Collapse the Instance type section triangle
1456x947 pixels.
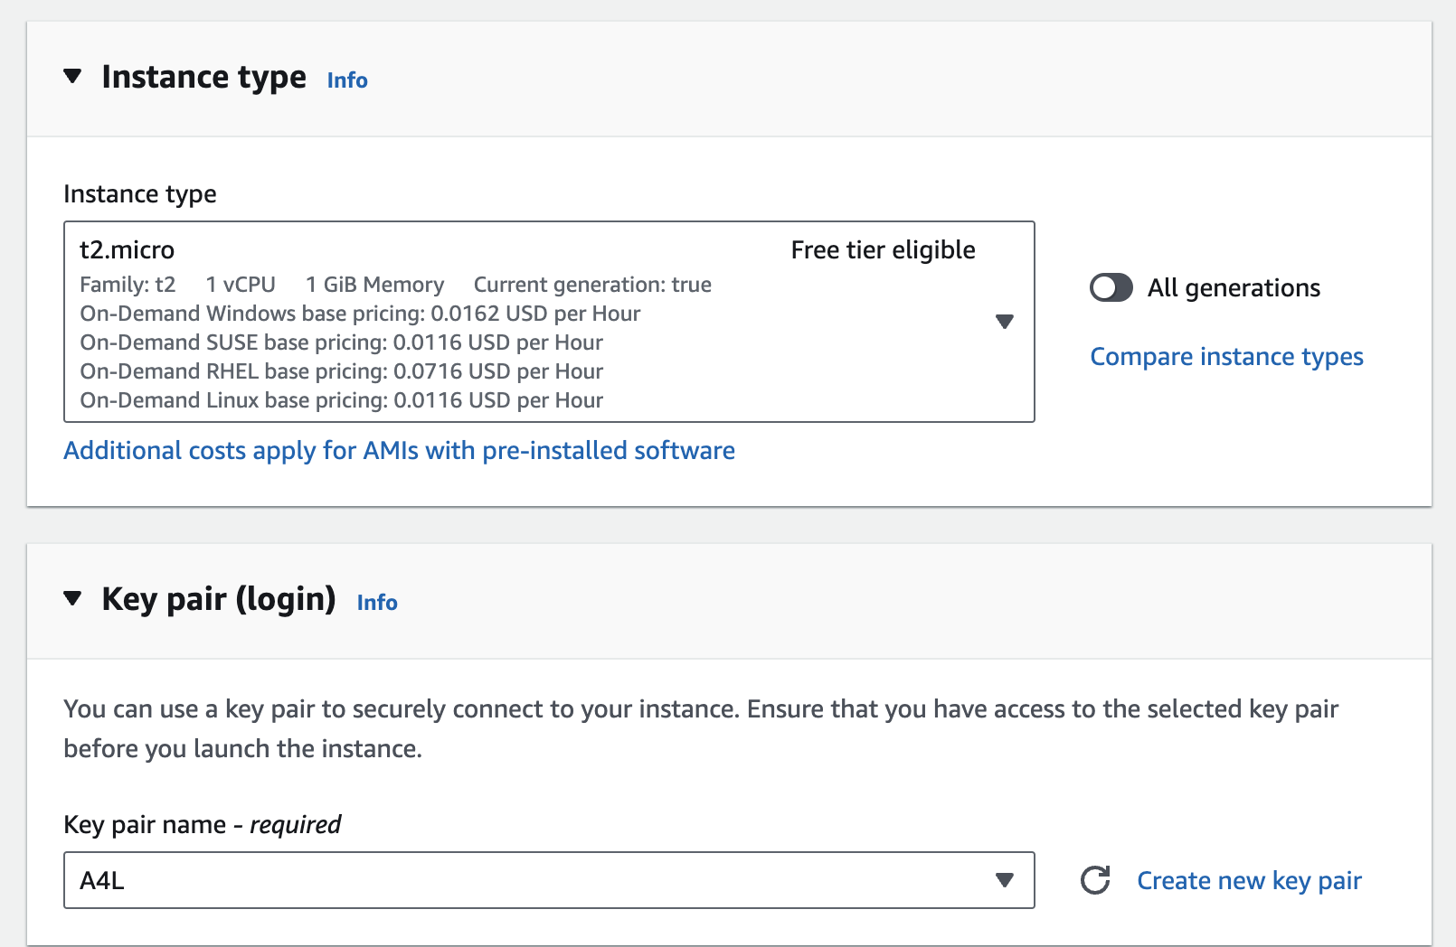73,76
